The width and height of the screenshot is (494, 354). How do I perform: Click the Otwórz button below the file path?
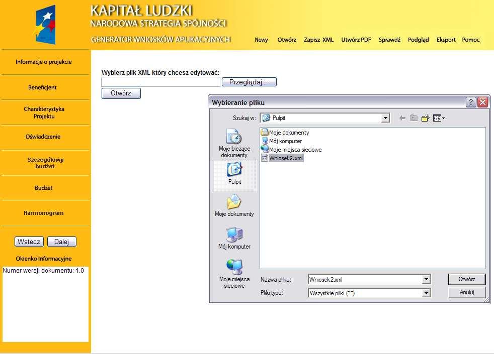121,93
